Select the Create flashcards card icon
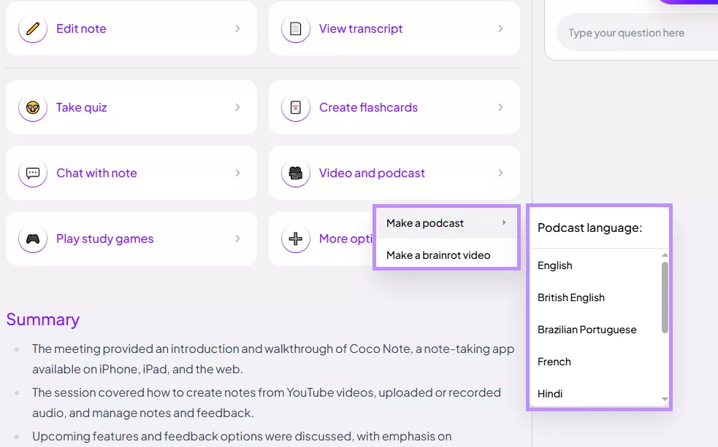Screen dimensions: 718x447 tap(295, 107)
